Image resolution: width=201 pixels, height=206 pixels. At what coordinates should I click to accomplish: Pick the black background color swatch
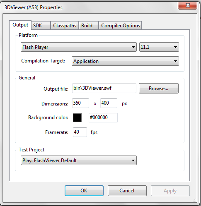(77, 117)
